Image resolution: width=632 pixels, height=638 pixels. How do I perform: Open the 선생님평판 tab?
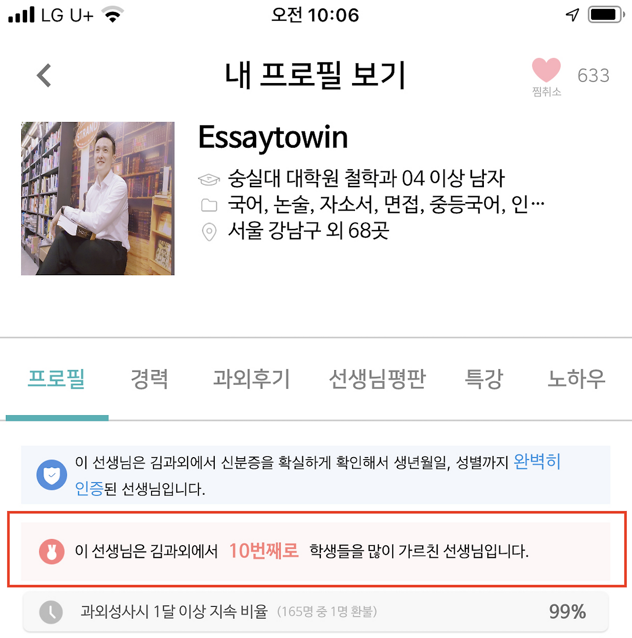377,380
